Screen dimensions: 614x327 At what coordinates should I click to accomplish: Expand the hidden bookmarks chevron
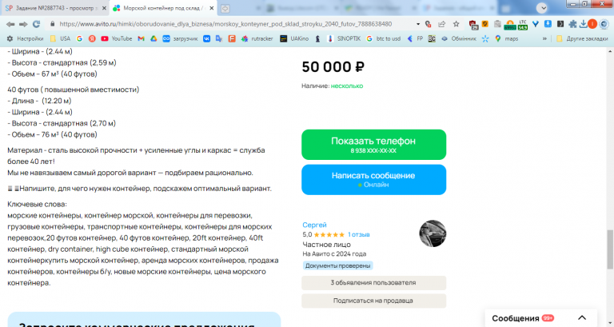544,38
